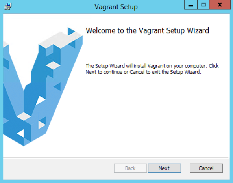Proceed with the Next button
The image size is (233, 183).
165,168
